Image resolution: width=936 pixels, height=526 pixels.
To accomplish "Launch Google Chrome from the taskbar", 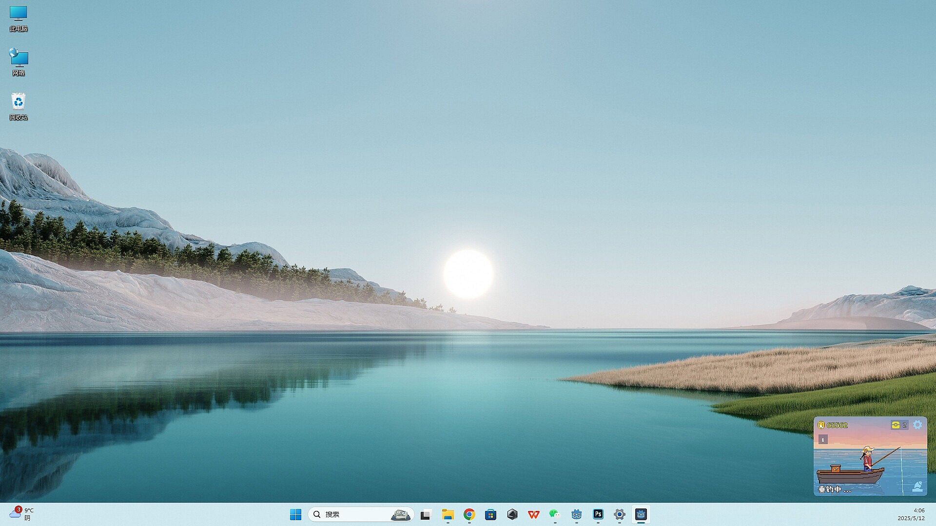I will (x=469, y=514).
